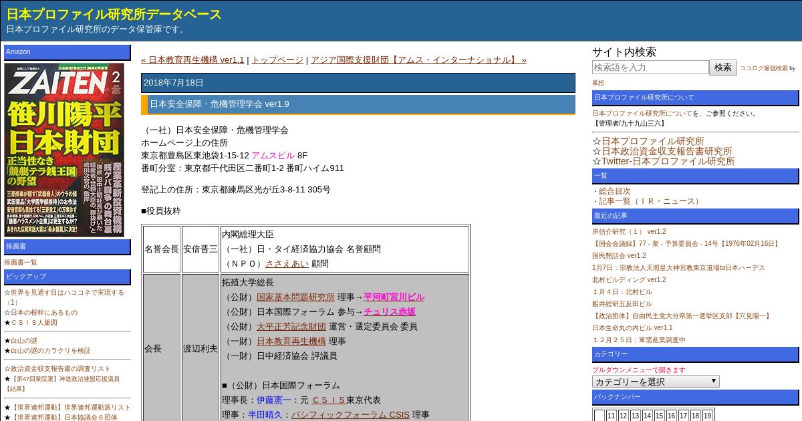Click the 伊藤憲一 name link
Viewport: 802px width, 421px height.
pyautogui.click(x=274, y=400)
